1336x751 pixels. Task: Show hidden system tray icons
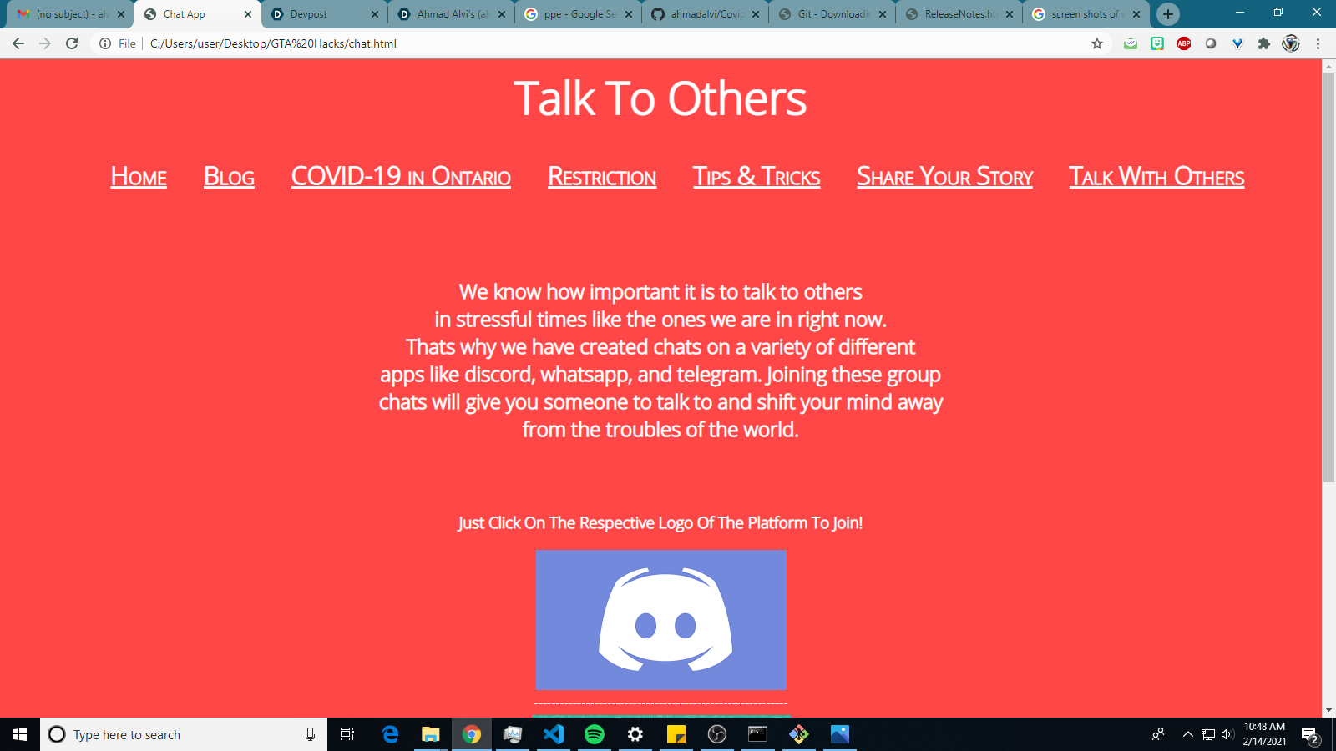[1187, 734]
